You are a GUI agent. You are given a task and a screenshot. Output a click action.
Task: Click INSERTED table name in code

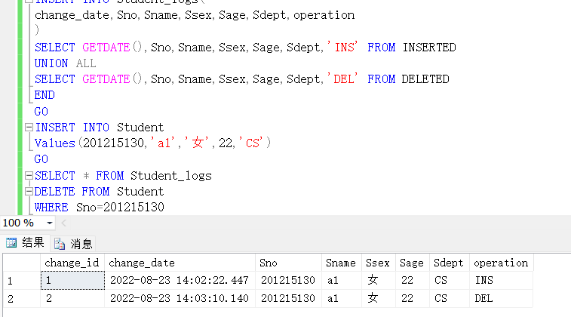click(429, 48)
